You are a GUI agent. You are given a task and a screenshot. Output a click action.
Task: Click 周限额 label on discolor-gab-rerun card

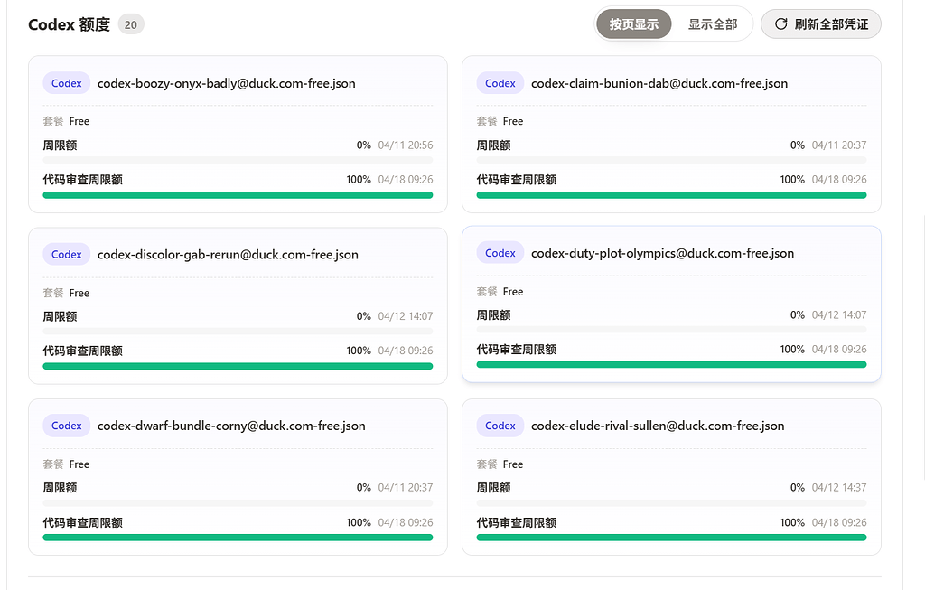coord(61,316)
